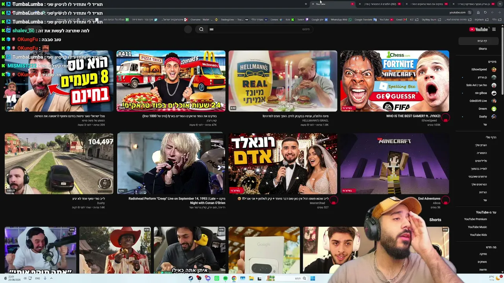The width and height of the screenshot is (504, 283).
Task: Click the title WHO IS THE BEST GAMER? ft. JYNXZI
Action: 413,116
